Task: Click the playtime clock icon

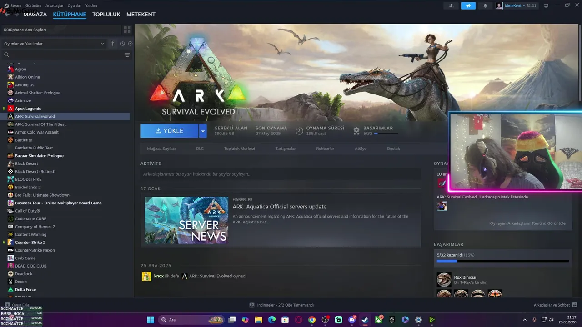Action: coord(299,131)
